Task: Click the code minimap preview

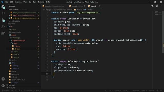Action: [x=158, y=13]
